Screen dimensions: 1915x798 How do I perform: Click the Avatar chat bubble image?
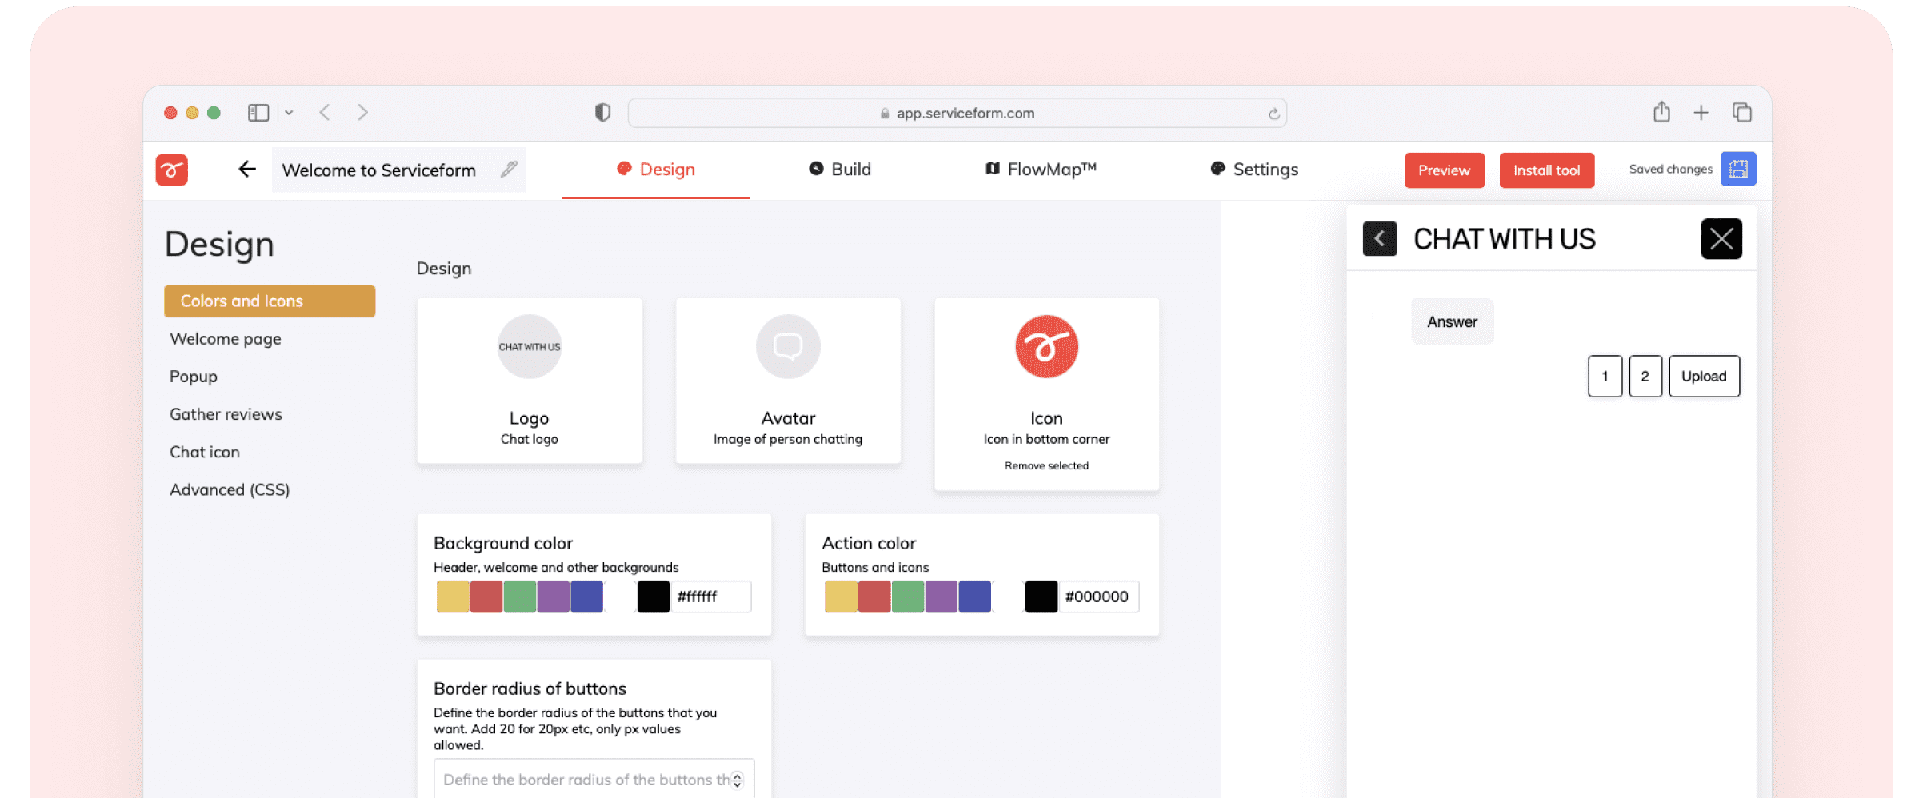tap(788, 346)
